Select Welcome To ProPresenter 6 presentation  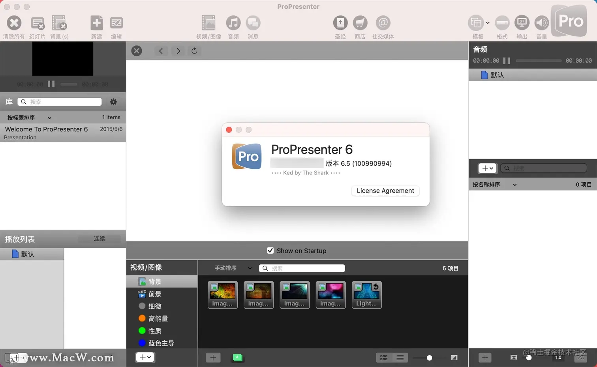coord(63,133)
